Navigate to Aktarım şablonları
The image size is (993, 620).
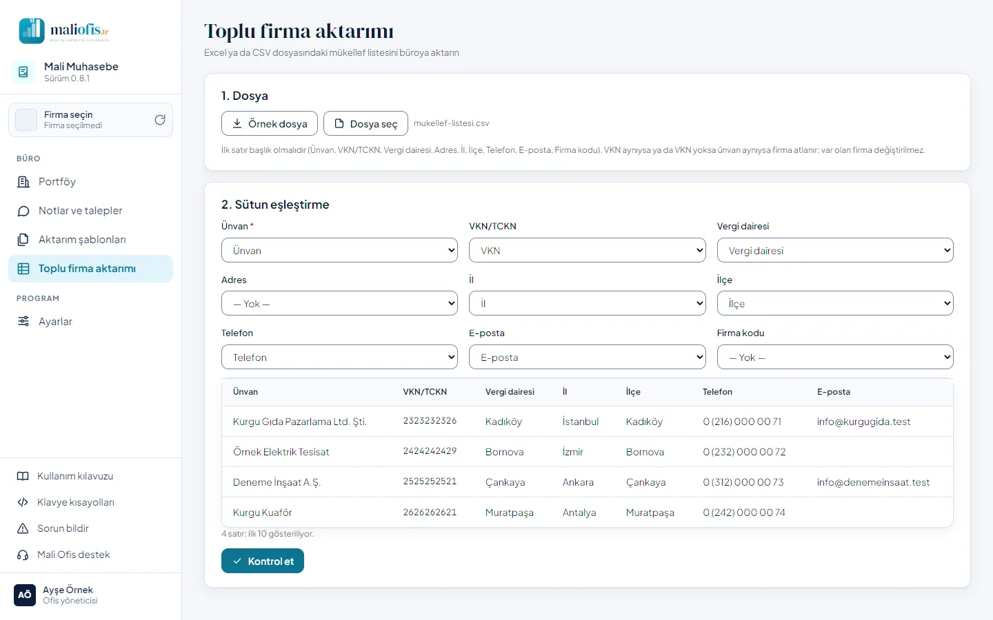(x=90, y=240)
